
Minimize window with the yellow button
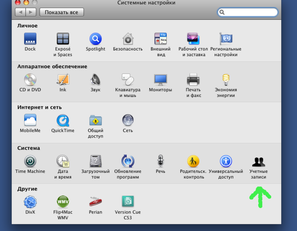pos(26,2)
